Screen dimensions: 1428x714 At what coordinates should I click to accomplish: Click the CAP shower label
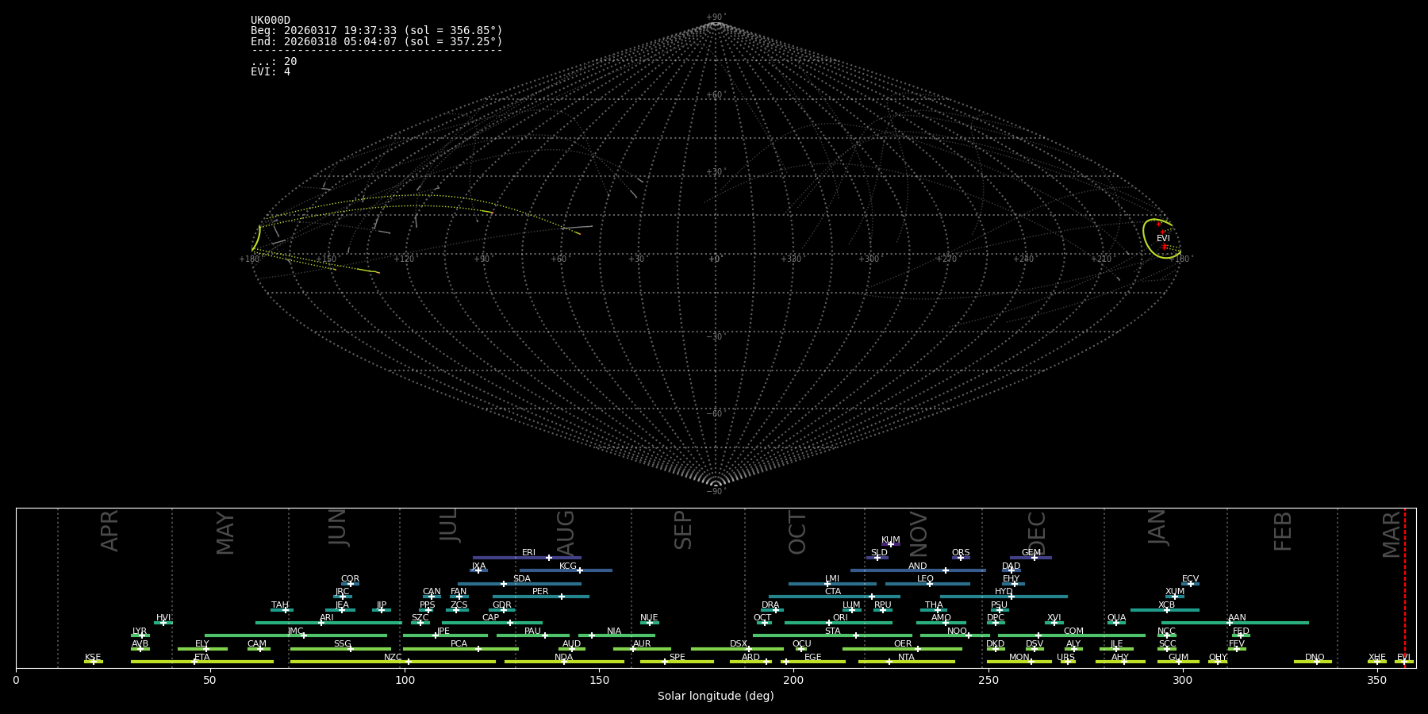pos(491,618)
